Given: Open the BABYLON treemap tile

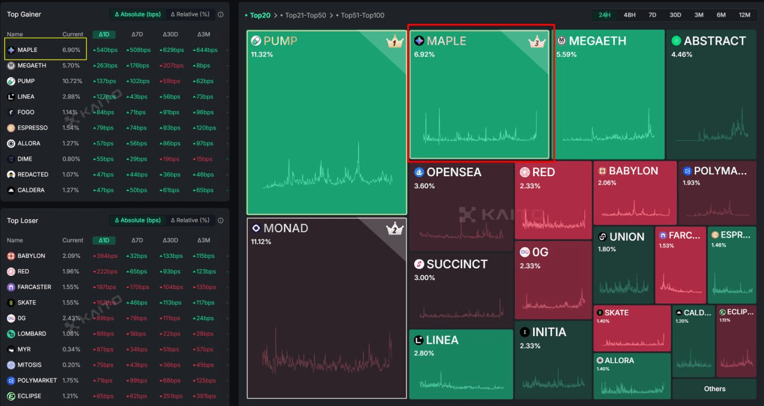Looking at the screenshot, I should (635, 193).
